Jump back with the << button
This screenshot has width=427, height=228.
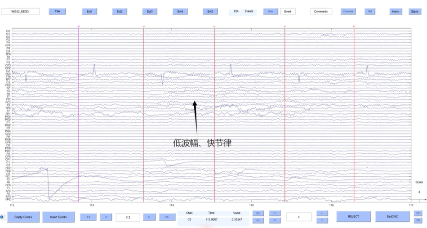click(x=88, y=217)
